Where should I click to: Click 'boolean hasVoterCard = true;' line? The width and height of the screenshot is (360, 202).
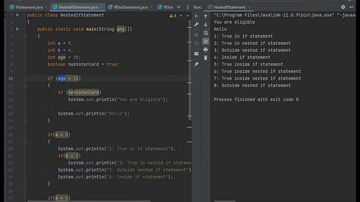(x=83, y=65)
